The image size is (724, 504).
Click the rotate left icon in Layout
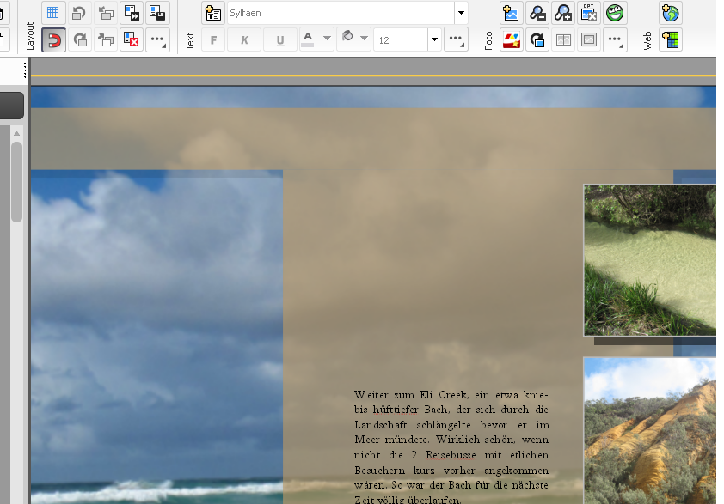point(79,13)
